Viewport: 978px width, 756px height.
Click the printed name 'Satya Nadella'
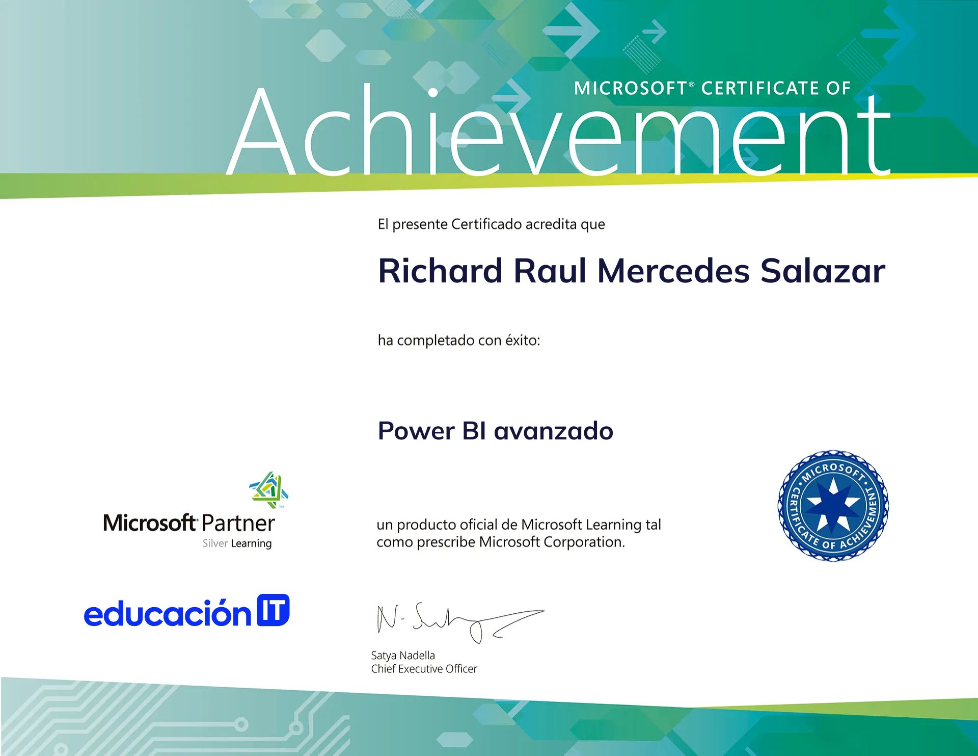pyautogui.click(x=403, y=656)
